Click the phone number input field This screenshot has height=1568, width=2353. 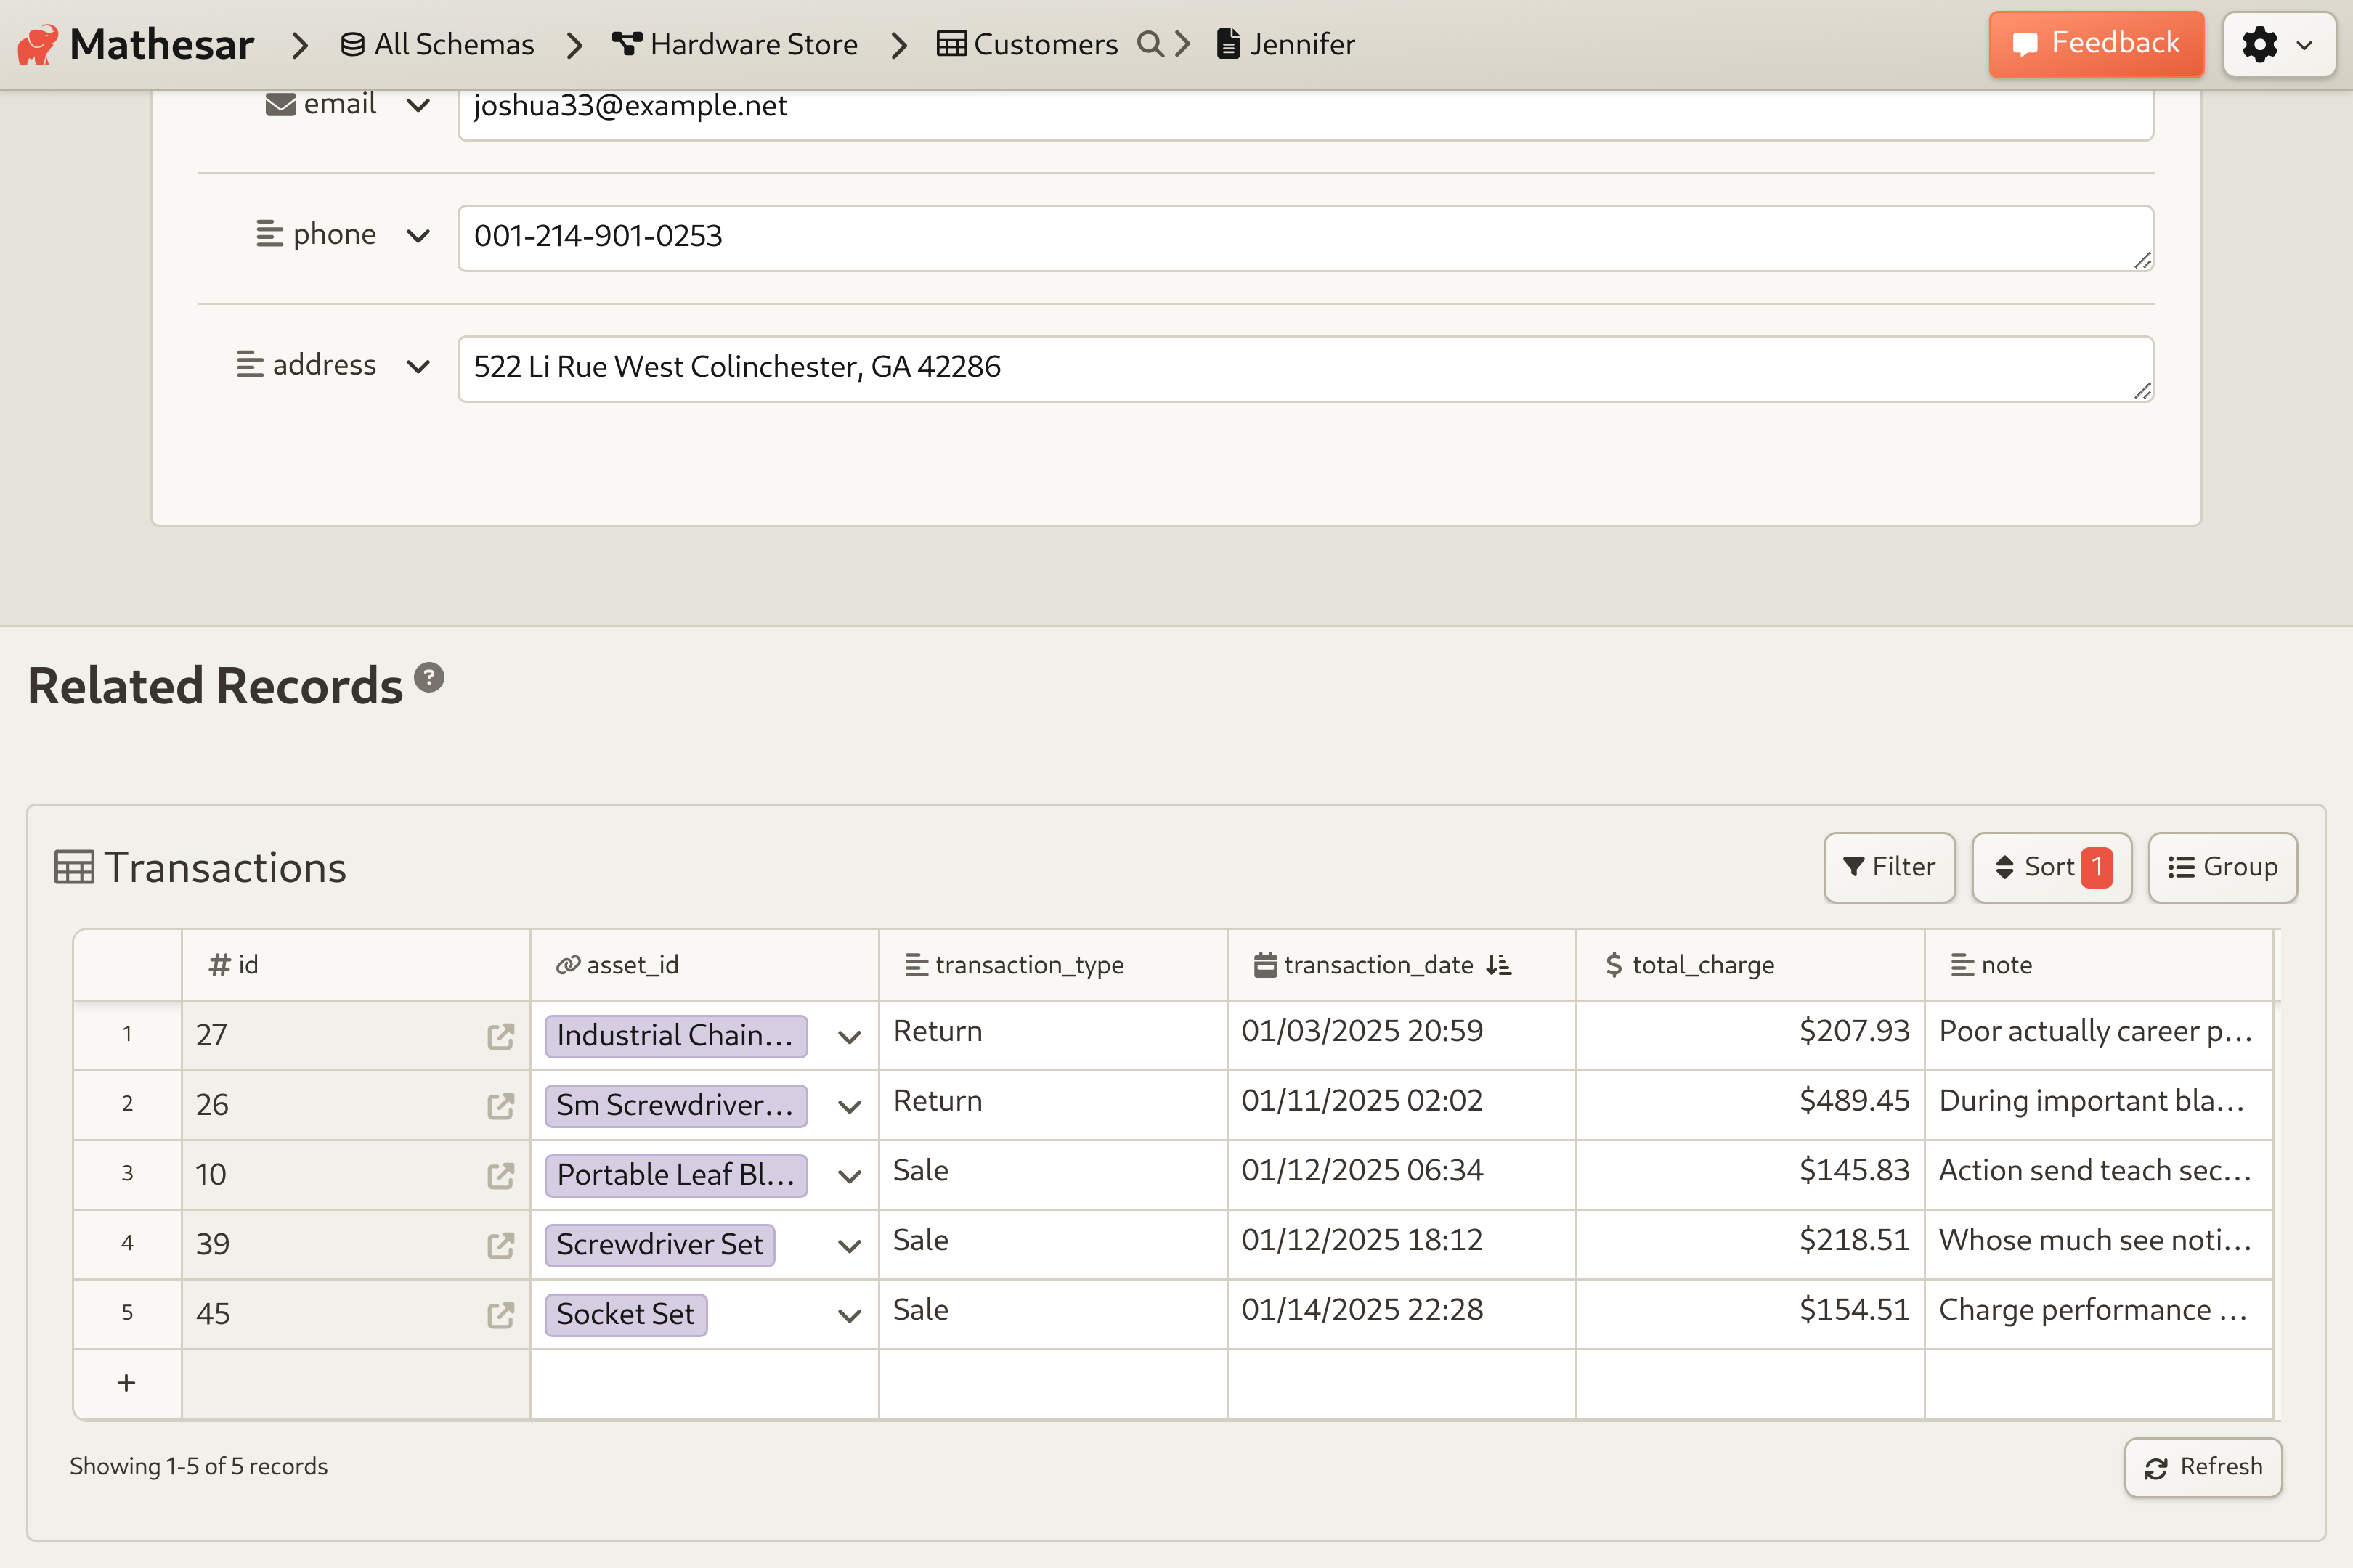[x=1306, y=238]
